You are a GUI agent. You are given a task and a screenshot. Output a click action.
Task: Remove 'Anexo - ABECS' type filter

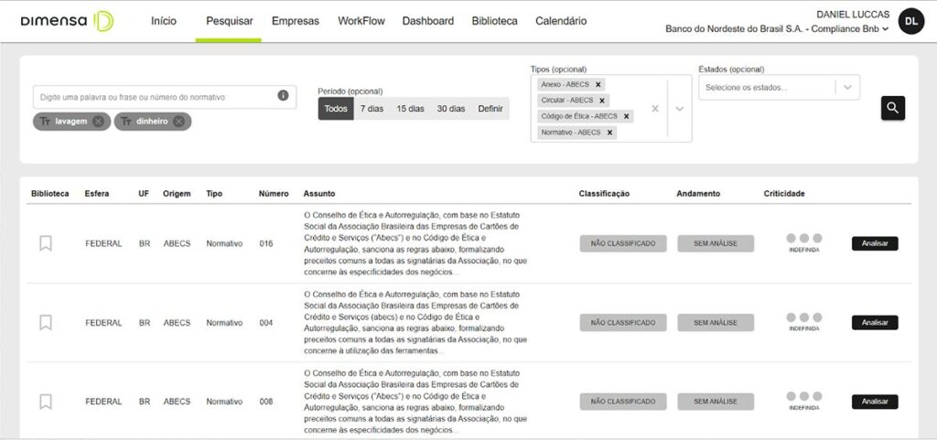pyautogui.click(x=598, y=84)
